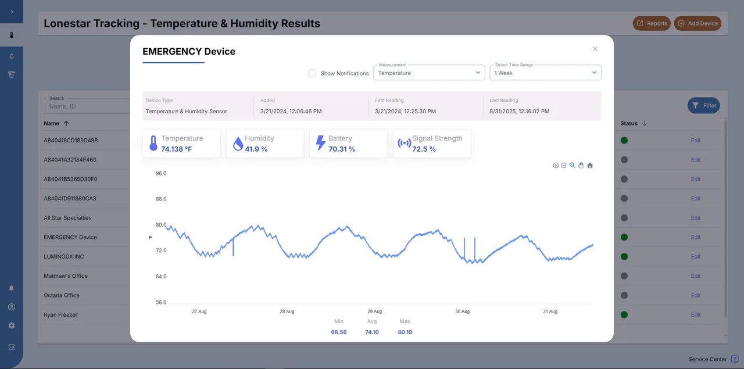Reset chart view with the home icon
The width and height of the screenshot is (744, 369).
[589, 165]
